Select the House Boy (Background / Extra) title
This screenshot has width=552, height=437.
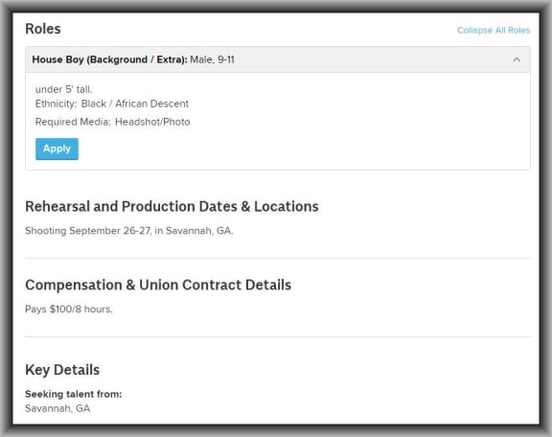(x=109, y=59)
